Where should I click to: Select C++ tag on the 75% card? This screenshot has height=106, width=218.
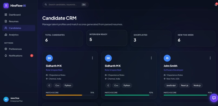(x=57, y=85)
